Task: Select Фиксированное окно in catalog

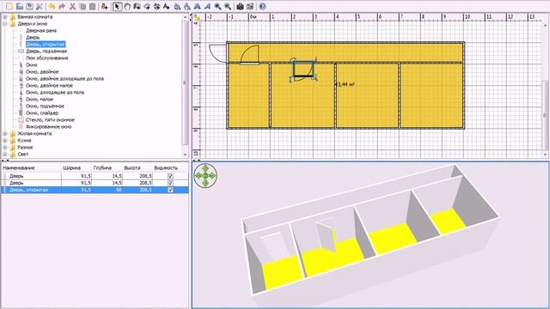Action: (x=48, y=127)
